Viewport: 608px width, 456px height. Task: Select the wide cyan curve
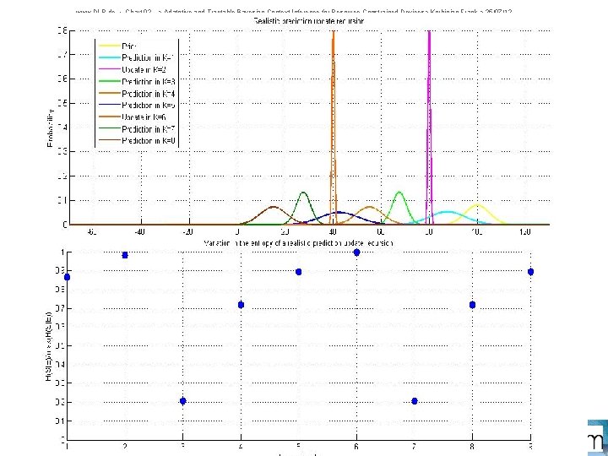coord(448,212)
